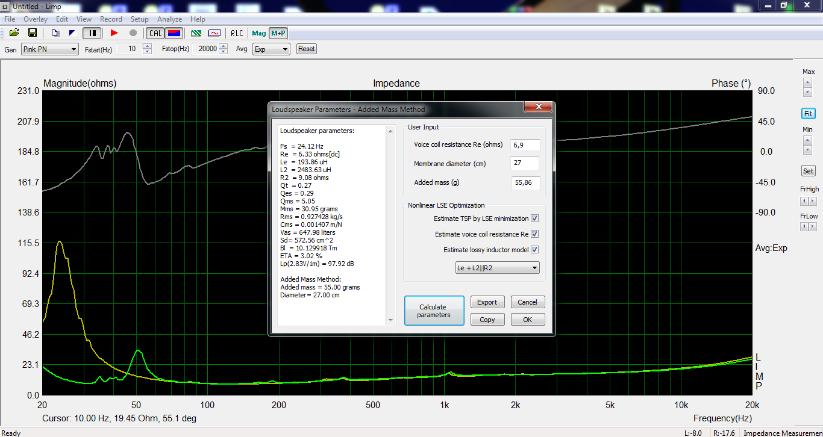The image size is (823, 437).
Task: Click the save floppy disk icon
Action: coord(33,33)
